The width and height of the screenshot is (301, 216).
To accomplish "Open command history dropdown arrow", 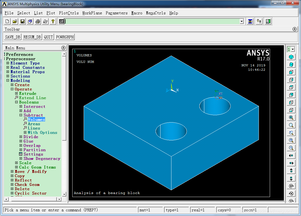I will pos(242,21).
